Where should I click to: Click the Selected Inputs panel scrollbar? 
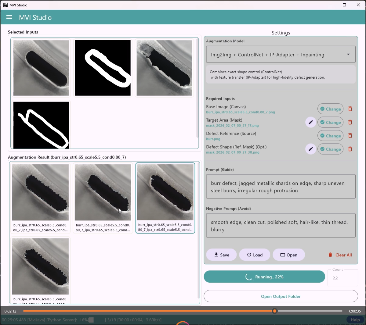pos(197,88)
